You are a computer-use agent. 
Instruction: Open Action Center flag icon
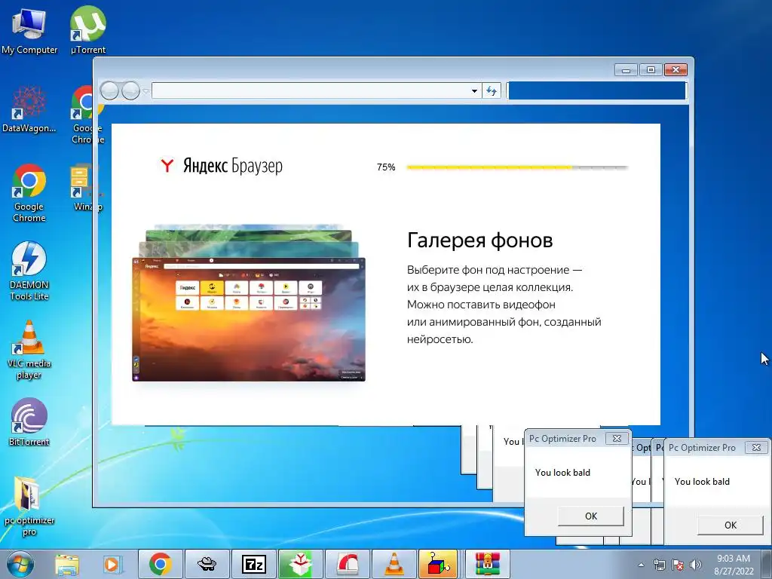coord(678,565)
